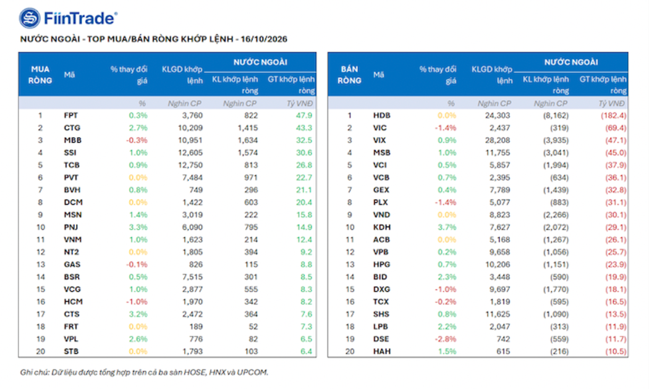Screen dimensions: 649x389
Task: Select the MUA RÒNG column header
Action: click(x=40, y=75)
